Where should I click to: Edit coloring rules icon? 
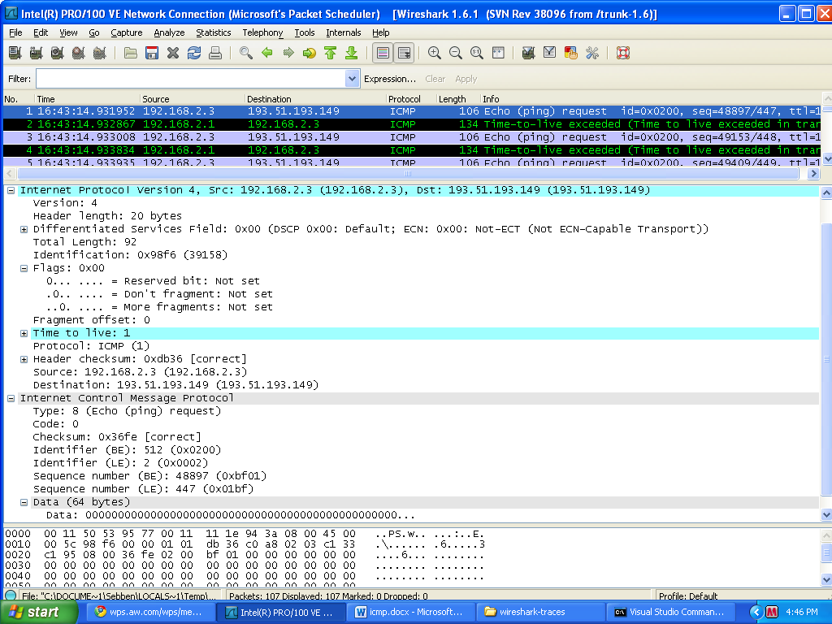coord(570,53)
